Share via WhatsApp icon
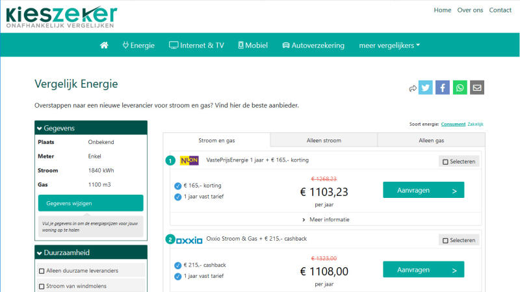 click(460, 88)
